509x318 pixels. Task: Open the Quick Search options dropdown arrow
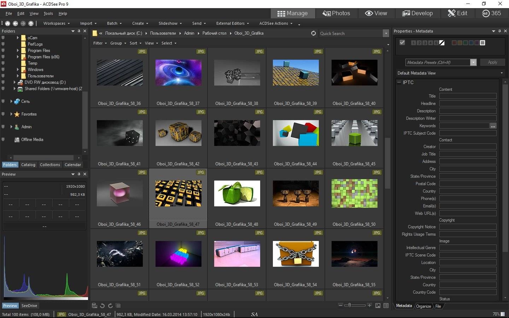click(x=386, y=33)
